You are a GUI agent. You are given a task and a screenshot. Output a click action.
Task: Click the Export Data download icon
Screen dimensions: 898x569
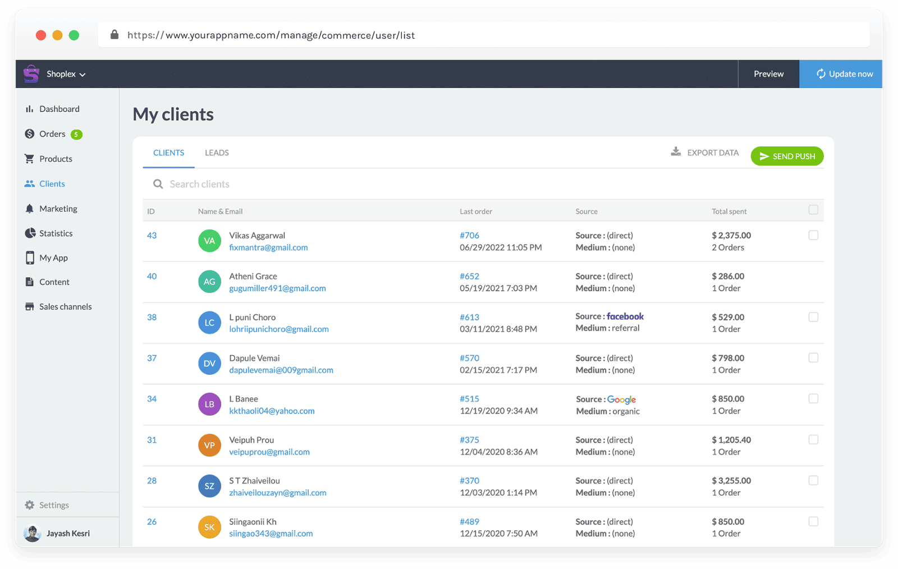coord(676,152)
